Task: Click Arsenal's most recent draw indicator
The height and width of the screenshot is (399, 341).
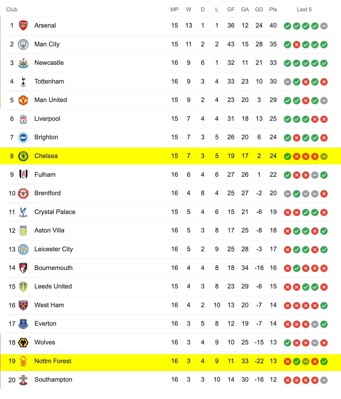Action: coord(324,26)
